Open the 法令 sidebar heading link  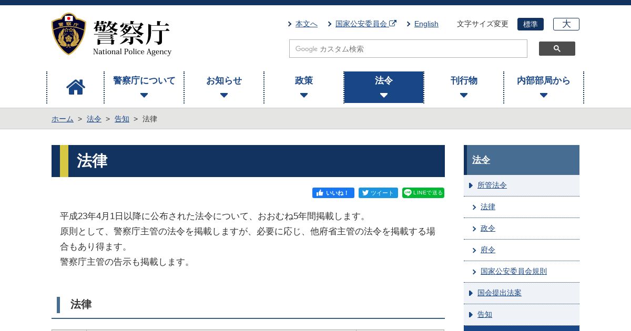tap(481, 160)
